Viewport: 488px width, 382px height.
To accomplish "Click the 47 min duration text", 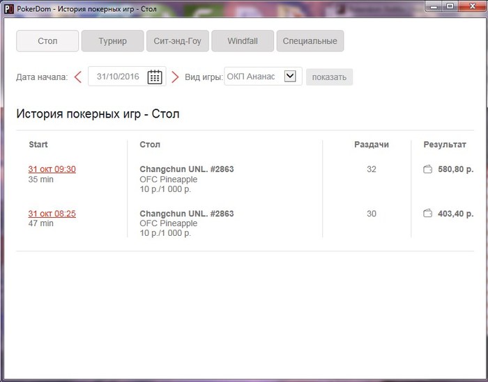I will coord(40,223).
